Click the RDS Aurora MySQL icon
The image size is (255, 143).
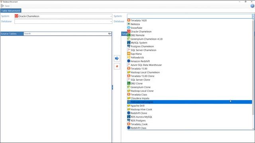pyautogui.click(x=129, y=117)
